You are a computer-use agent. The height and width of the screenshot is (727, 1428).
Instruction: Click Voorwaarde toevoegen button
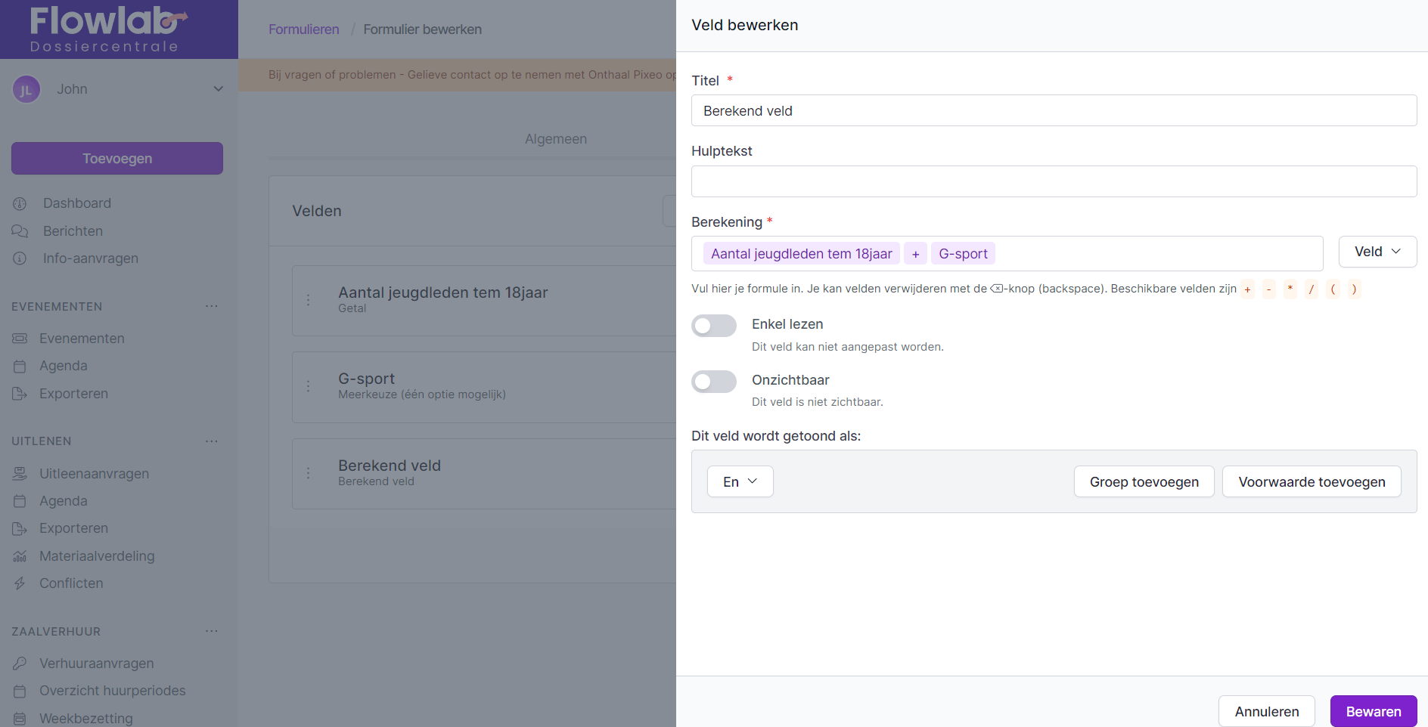point(1311,481)
